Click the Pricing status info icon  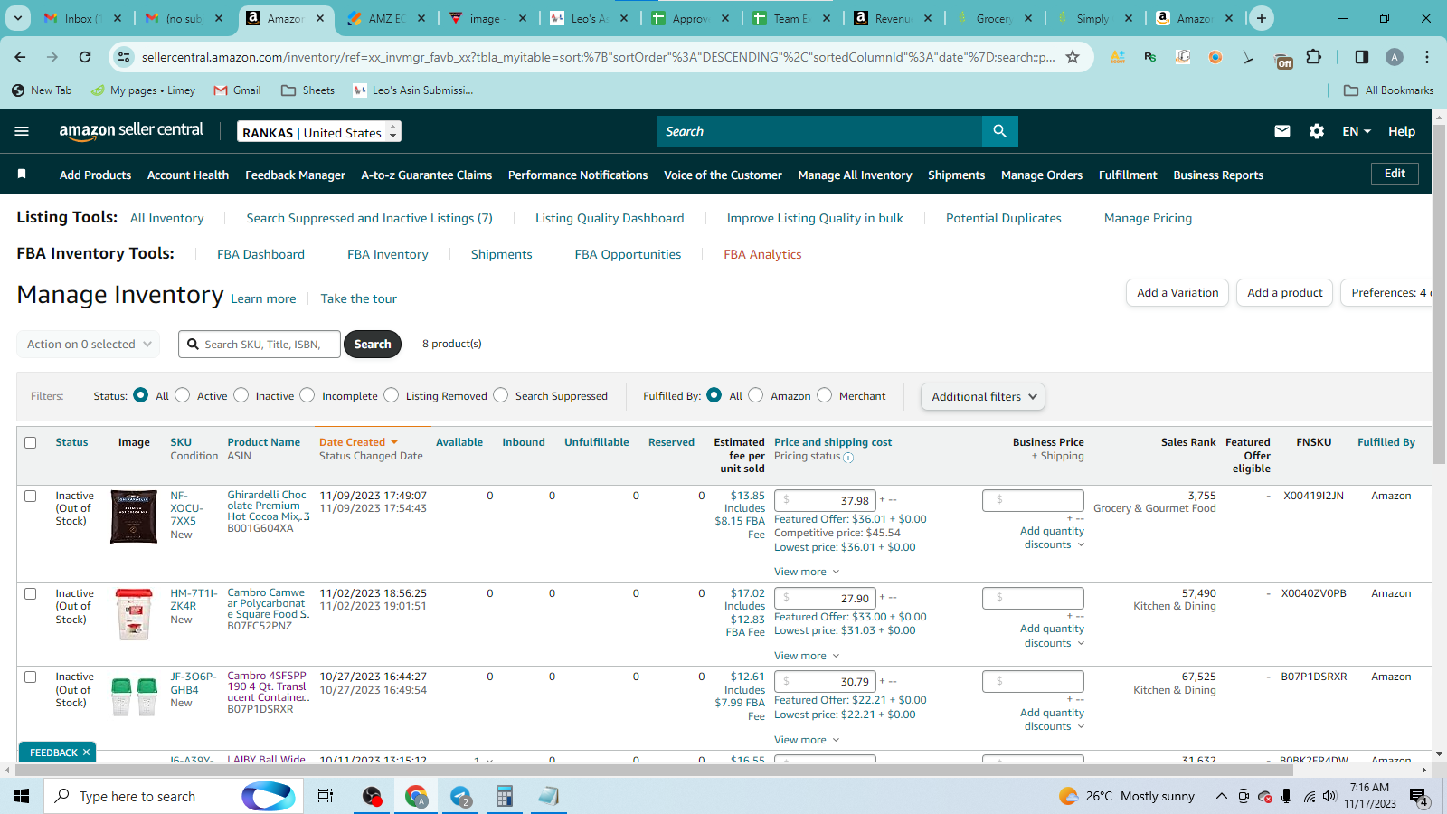point(848,458)
